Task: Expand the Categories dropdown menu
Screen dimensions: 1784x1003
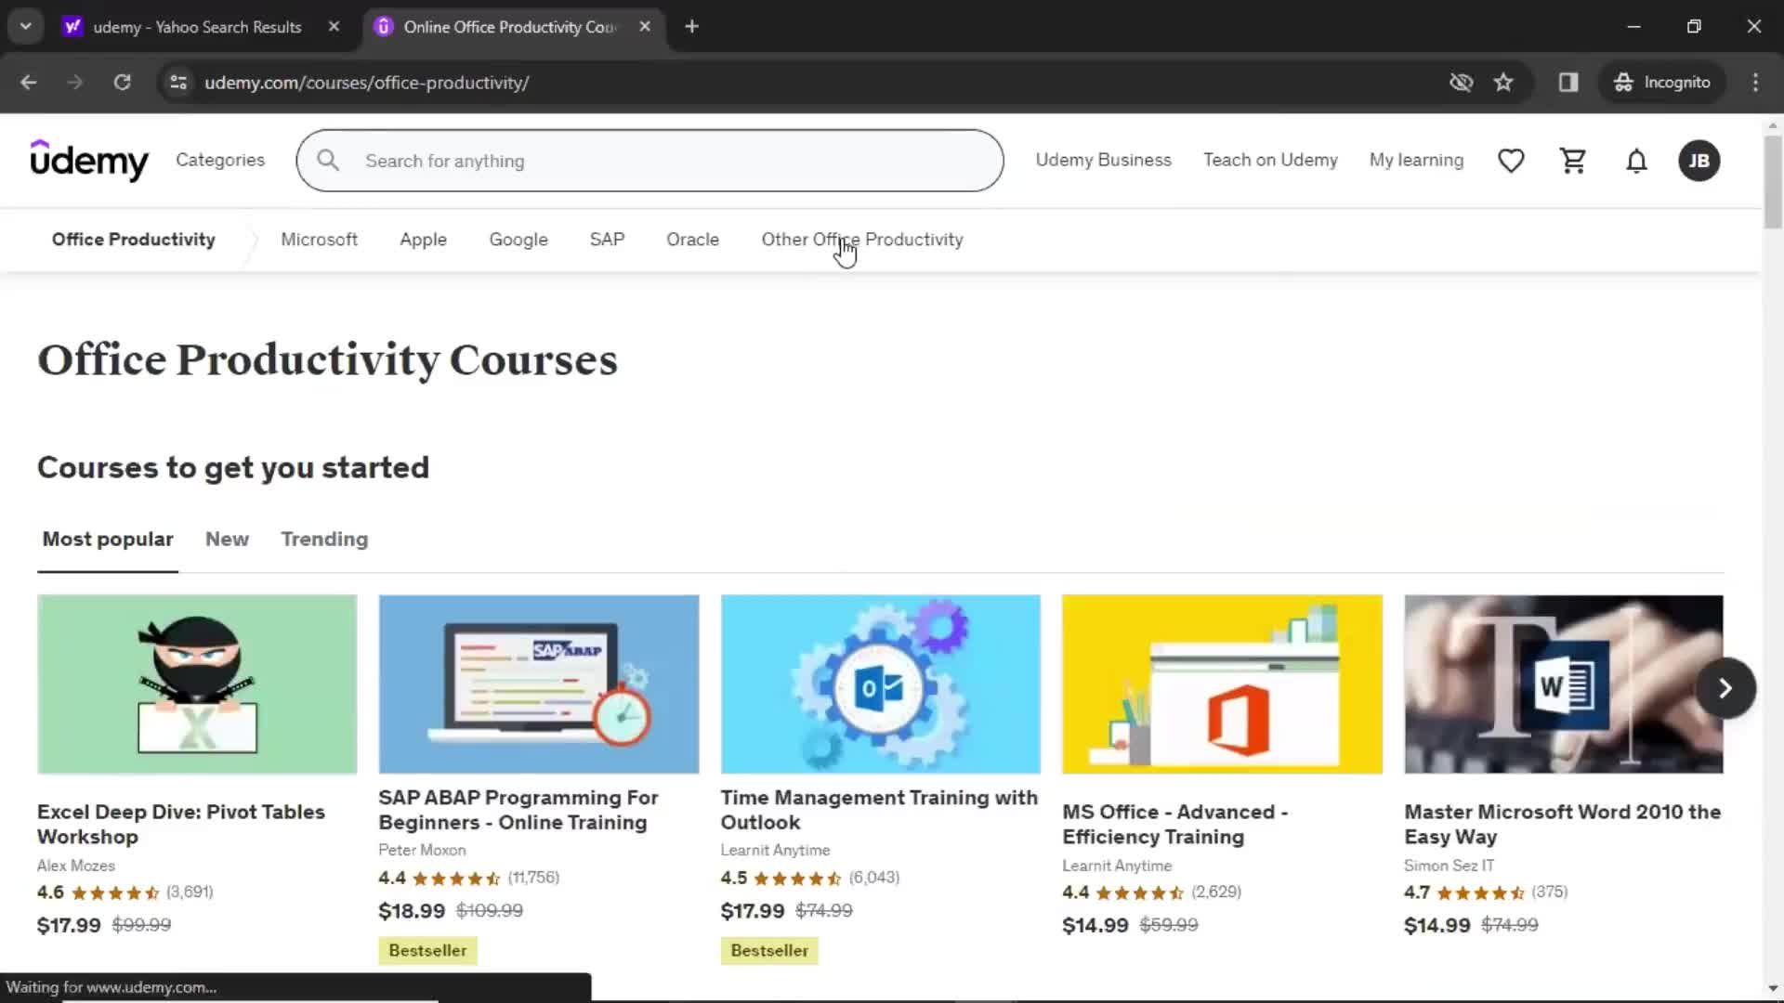Action: [219, 159]
